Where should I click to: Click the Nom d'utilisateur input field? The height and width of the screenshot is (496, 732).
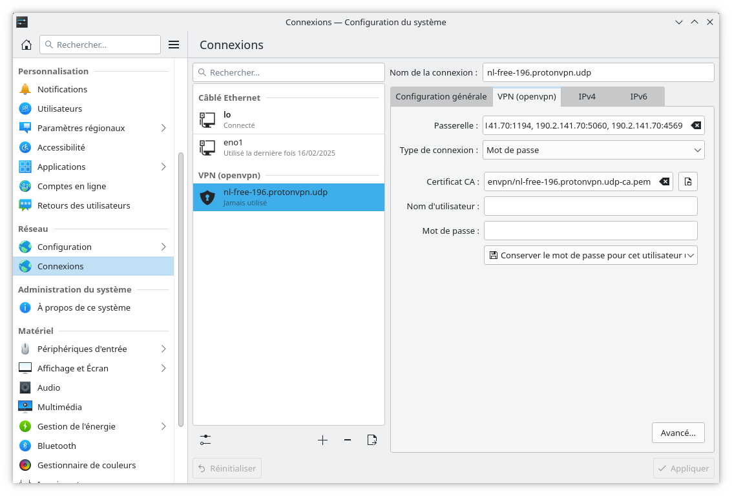591,206
